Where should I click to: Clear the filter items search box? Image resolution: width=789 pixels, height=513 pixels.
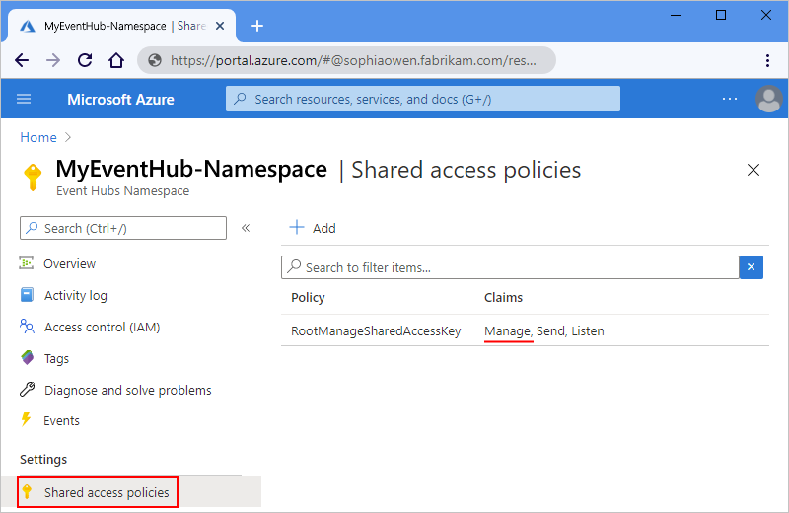tap(752, 267)
